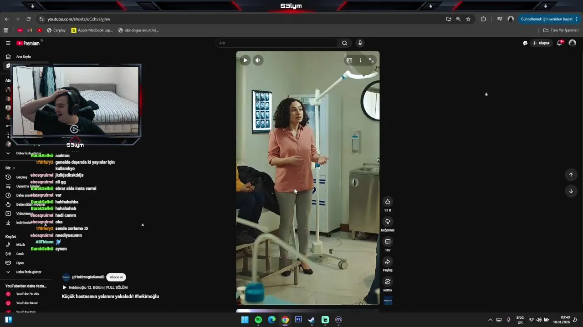
Task: Open @HekimogluKanalD channel link
Action: tap(88, 277)
